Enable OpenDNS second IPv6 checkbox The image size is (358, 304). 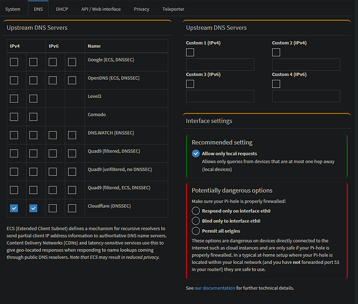tap(72, 80)
